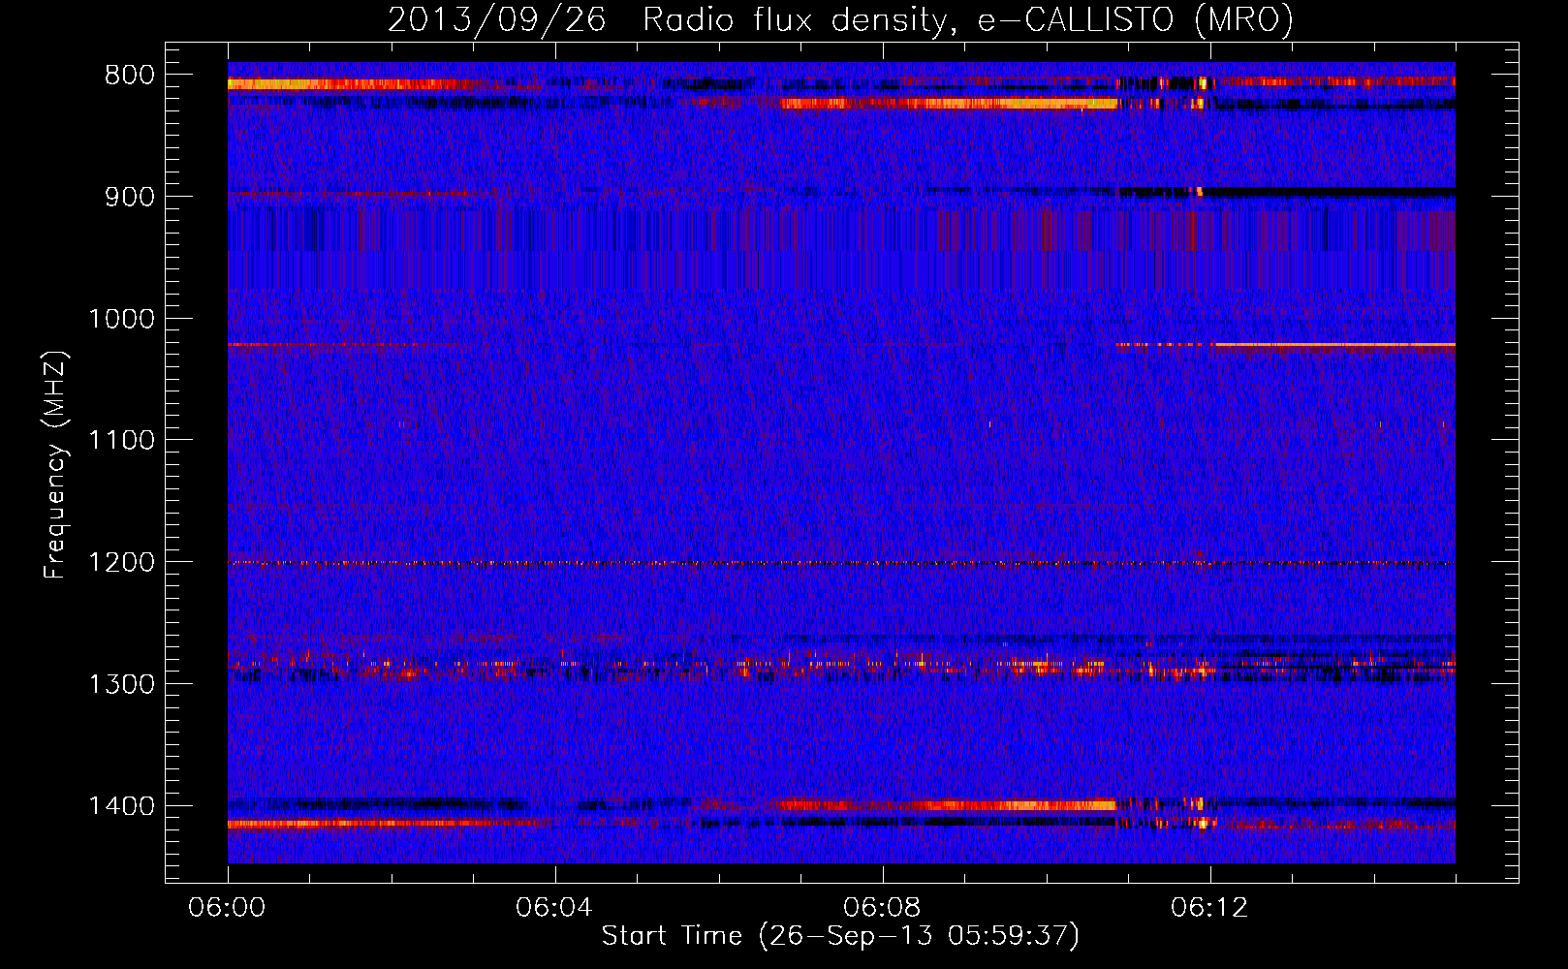Select the 1200 frequency tick label
The width and height of the screenshot is (1568, 969).
click(x=122, y=562)
